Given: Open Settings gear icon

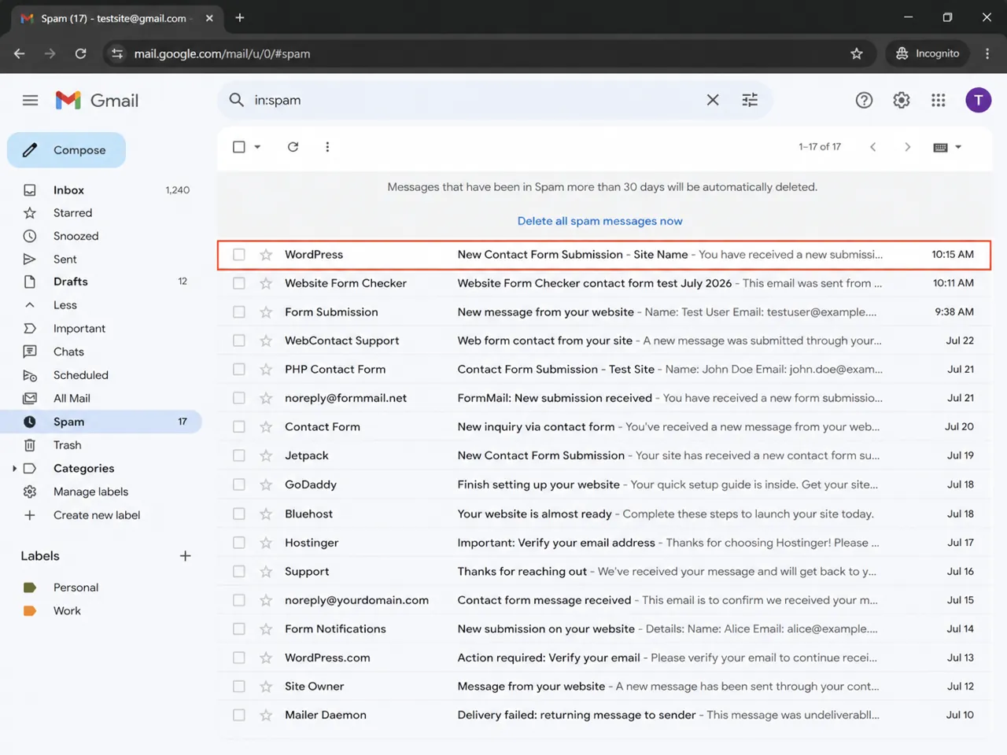Looking at the screenshot, I should [902, 100].
